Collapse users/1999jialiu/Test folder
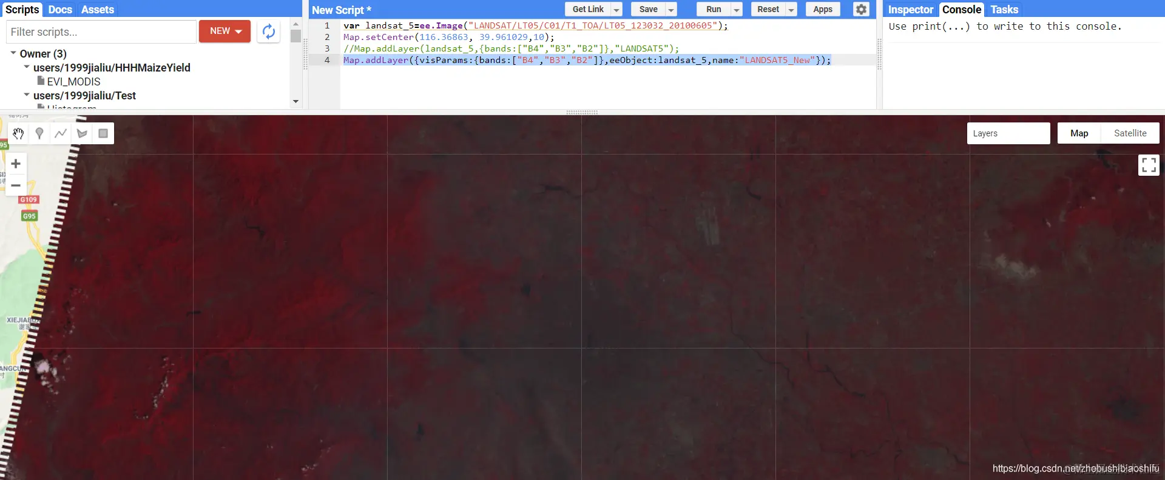The image size is (1165, 480). point(27,95)
